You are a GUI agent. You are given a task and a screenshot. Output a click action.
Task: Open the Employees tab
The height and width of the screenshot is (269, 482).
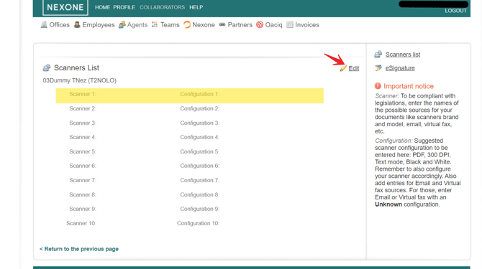(99, 25)
